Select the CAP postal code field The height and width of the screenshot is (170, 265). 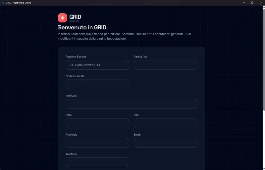click(165, 123)
